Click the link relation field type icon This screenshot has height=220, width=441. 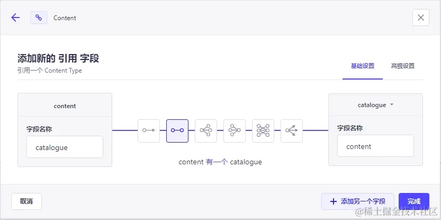[x=39, y=17]
